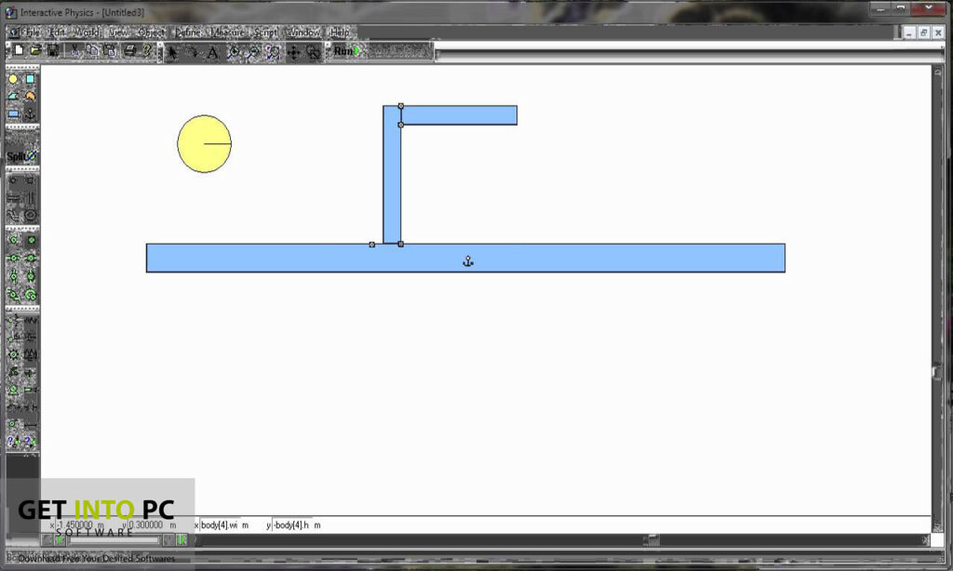Click the frame tape slider at bottom
Image resolution: width=953 pixels, height=571 pixels.
pyautogui.click(x=113, y=539)
